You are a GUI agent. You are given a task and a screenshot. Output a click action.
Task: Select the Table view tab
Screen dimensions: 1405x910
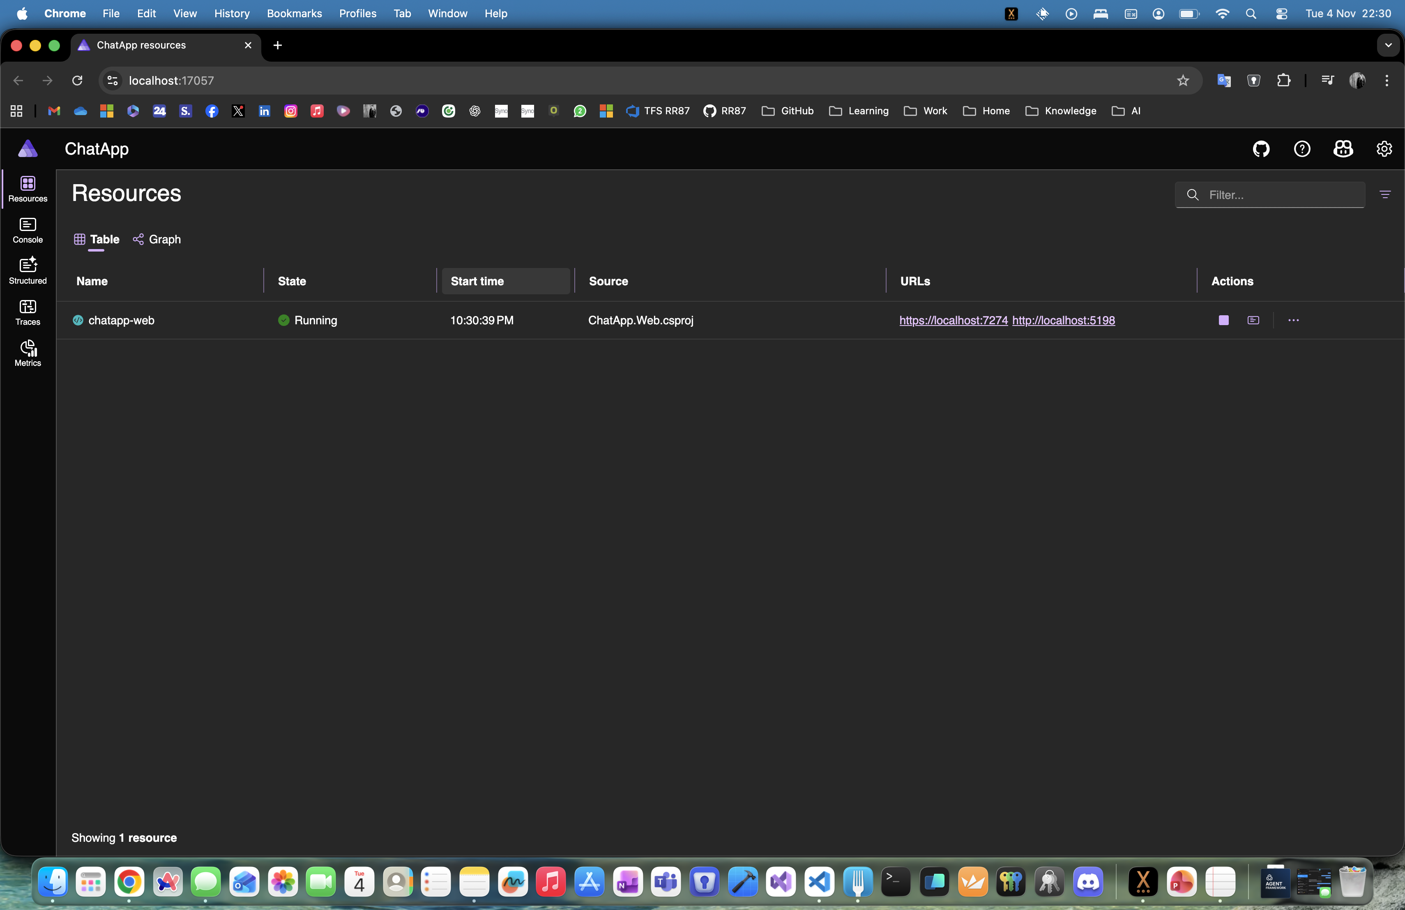coord(97,239)
